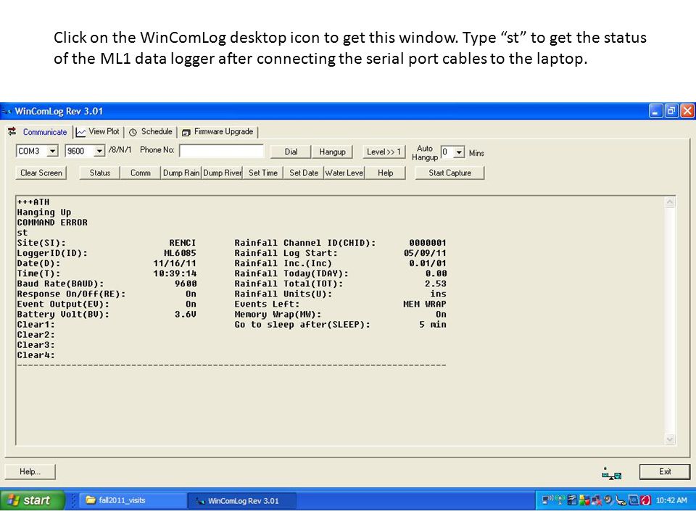Image resolution: width=696 pixels, height=522 pixels.
Task: Click the WinComLog title bar app icon
Action: tap(7, 112)
